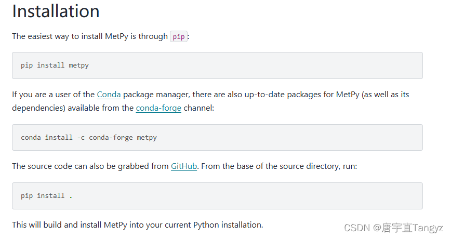The height and width of the screenshot is (238, 451).
Task: Open the GitHub source link
Action: coord(184,166)
